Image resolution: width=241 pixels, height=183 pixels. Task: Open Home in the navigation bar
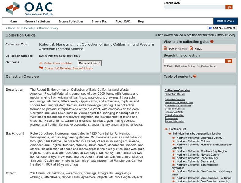click(13, 21)
